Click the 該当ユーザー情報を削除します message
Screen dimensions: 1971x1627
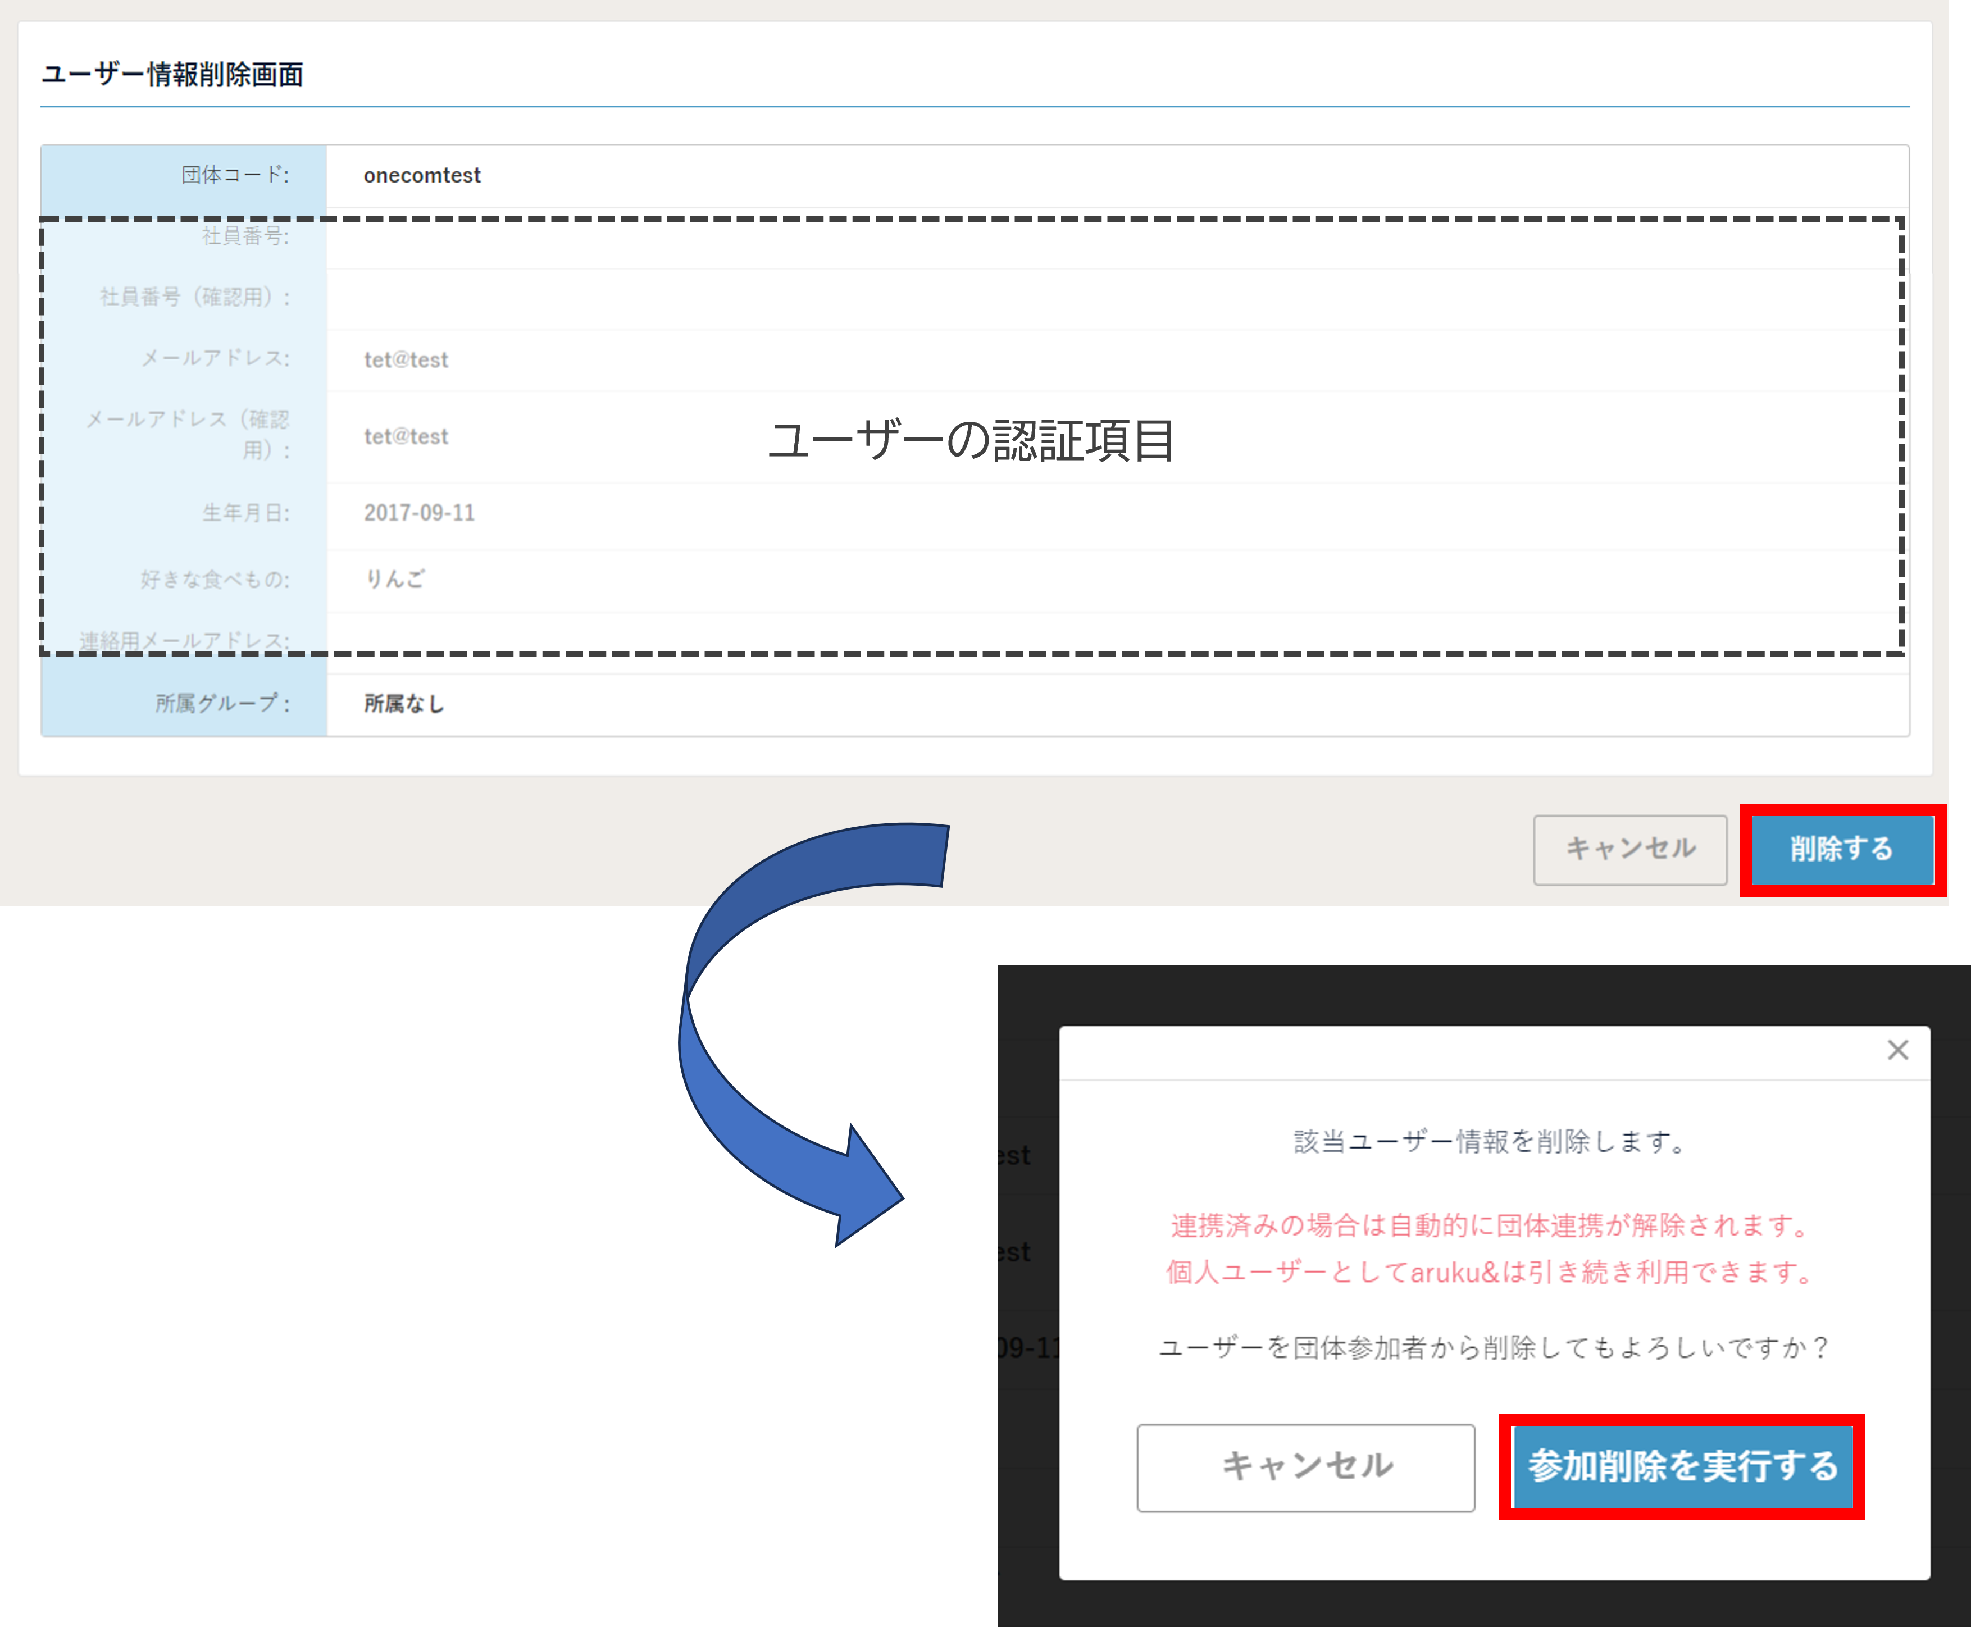(x=1490, y=1142)
